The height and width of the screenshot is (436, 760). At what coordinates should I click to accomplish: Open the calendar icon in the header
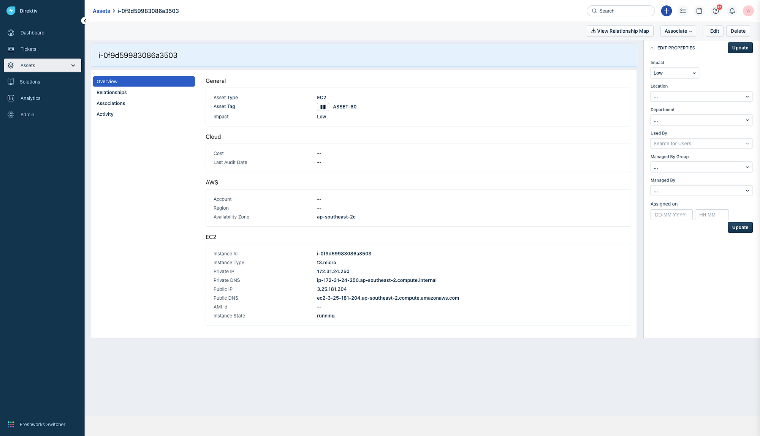tap(699, 11)
